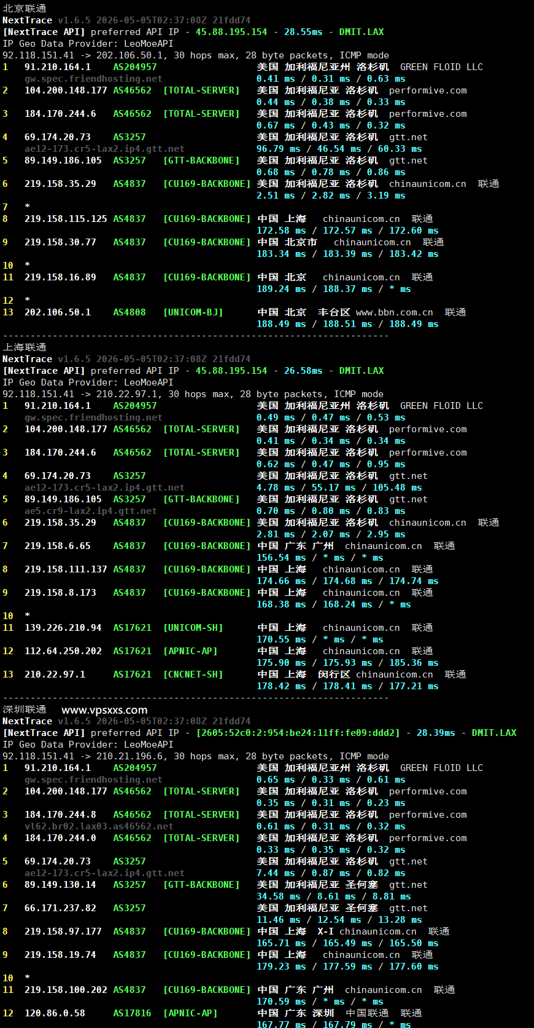Select hop IP 219.158.100.202
Screen dimensions: 534x1028
click(66, 990)
